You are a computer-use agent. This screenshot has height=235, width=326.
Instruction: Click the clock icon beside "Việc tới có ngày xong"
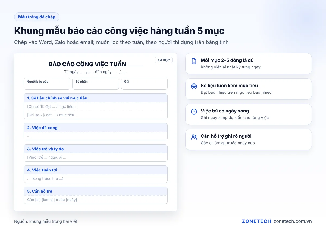coord(194,112)
